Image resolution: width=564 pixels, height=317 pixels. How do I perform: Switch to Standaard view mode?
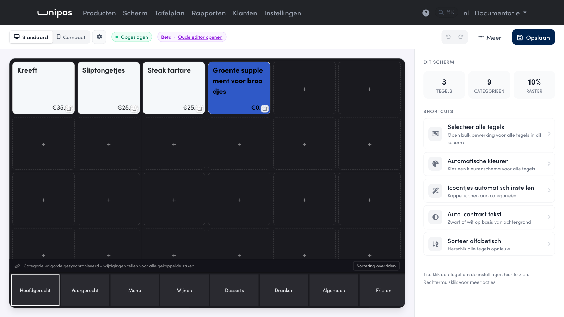31,37
